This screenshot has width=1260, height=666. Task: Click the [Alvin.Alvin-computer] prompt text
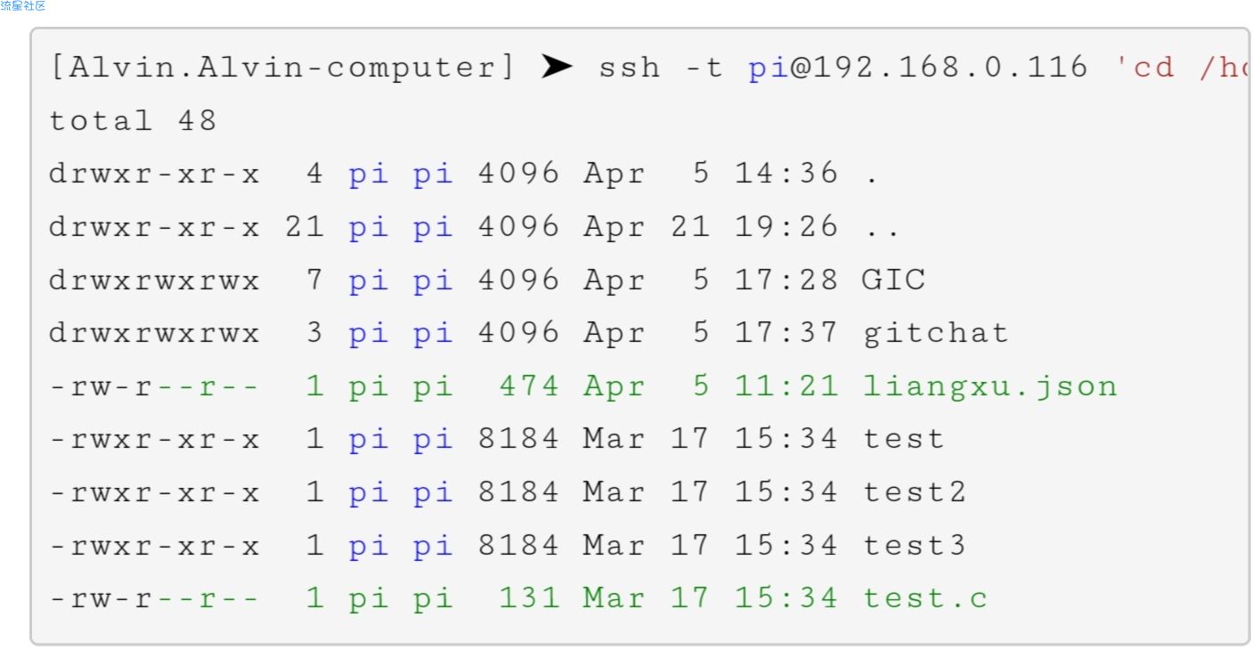pyautogui.click(x=282, y=68)
